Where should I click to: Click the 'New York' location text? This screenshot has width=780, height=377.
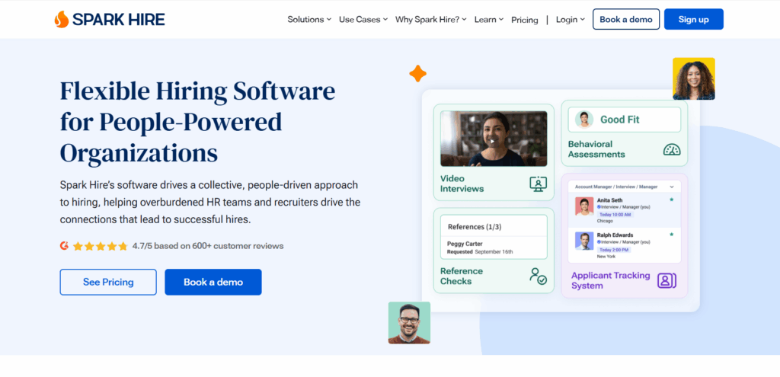[x=606, y=257]
